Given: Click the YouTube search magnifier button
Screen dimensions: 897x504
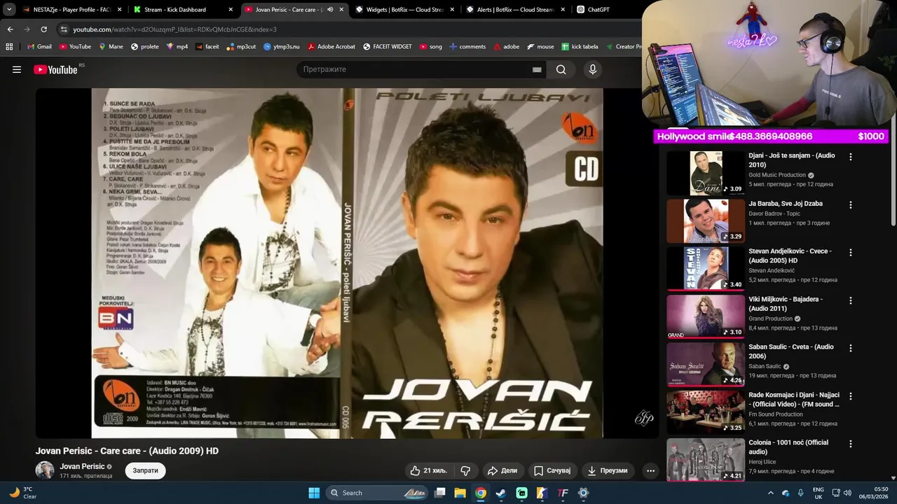Looking at the screenshot, I should [x=561, y=69].
